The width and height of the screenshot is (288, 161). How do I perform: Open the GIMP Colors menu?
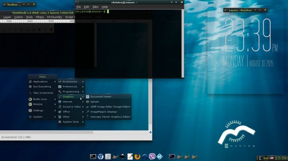(18, 17)
